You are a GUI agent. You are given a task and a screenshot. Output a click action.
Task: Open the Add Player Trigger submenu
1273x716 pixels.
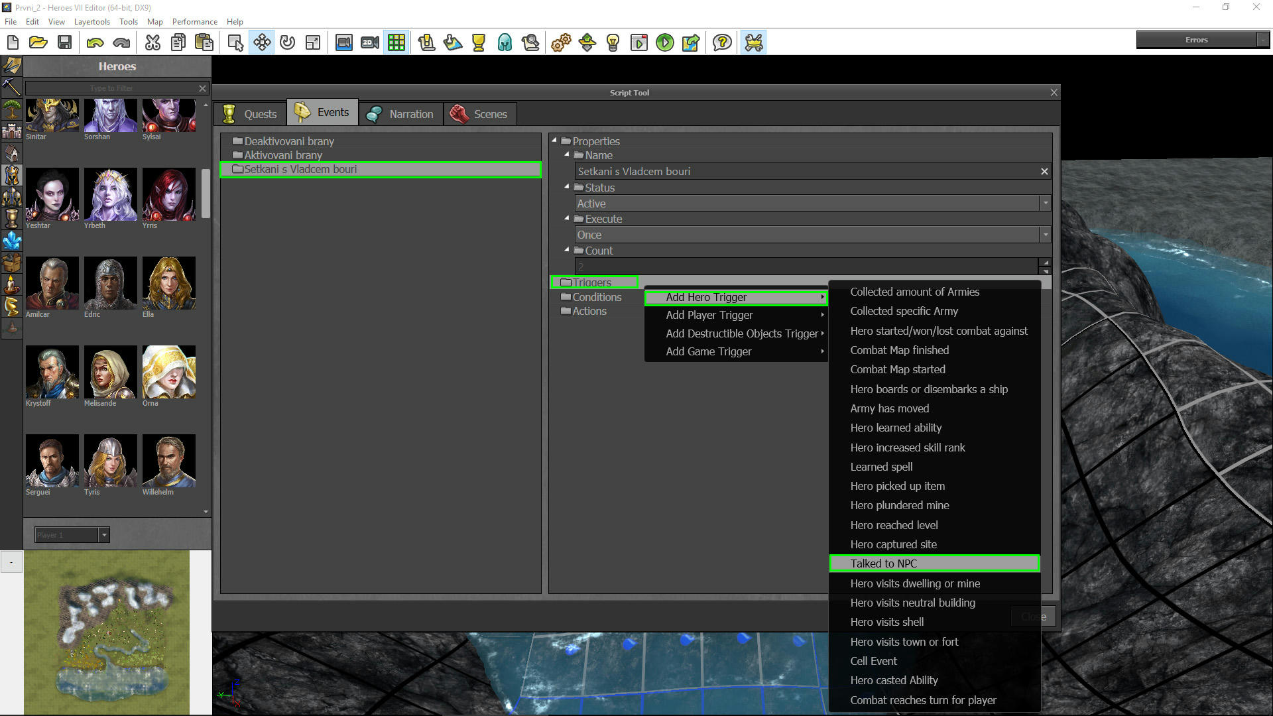(736, 315)
